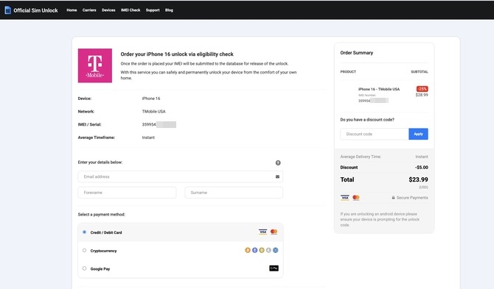Image resolution: width=494 pixels, height=289 pixels.
Task: Click the Total price $23.99
Action: (x=418, y=179)
